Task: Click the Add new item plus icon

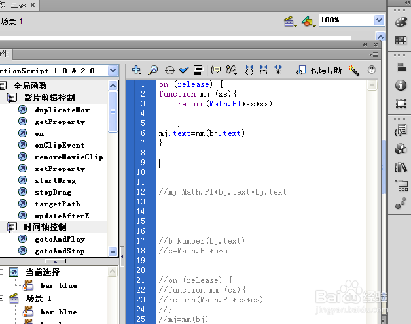Action: [x=137, y=70]
